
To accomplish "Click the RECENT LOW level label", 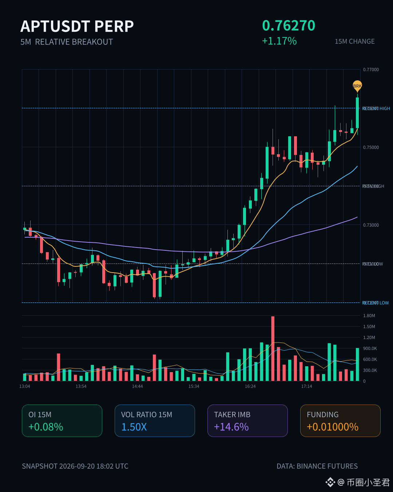I will pyautogui.click(x=376, y=303).
